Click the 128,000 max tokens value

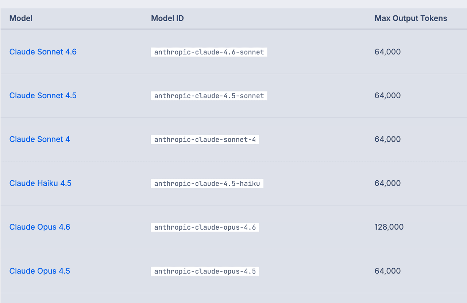coord(389,227)
